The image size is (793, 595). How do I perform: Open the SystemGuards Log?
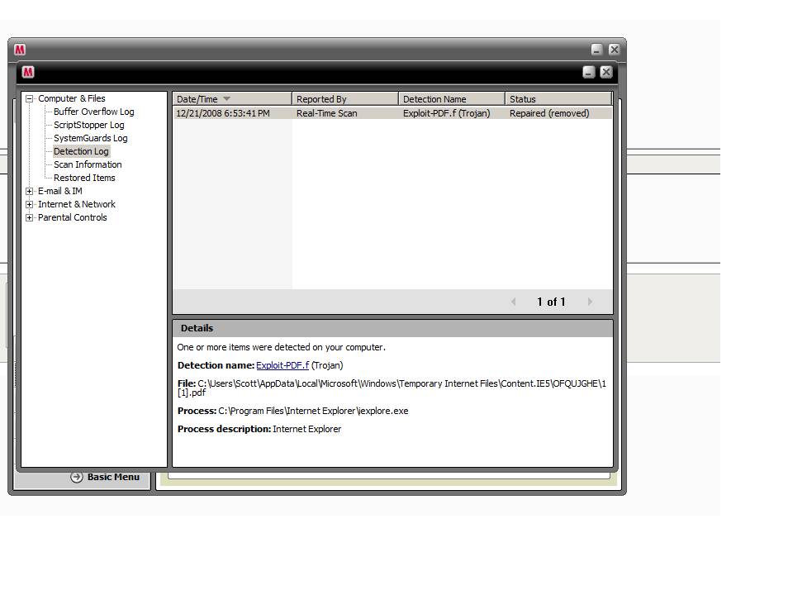click(91, 138)
